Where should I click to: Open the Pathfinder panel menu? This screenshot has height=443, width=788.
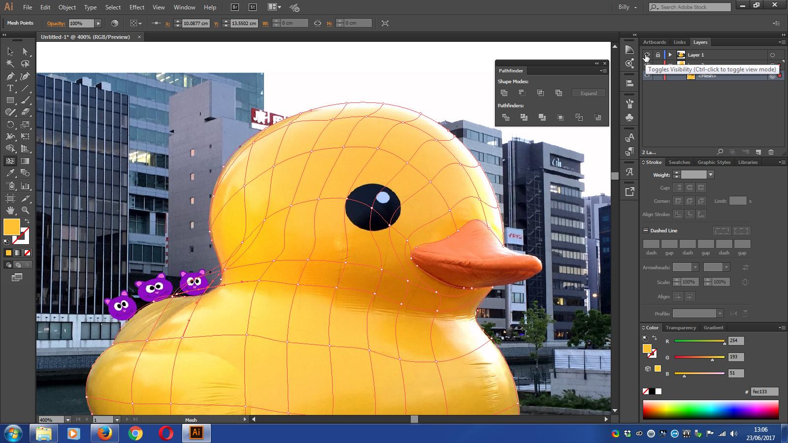(603, 71)
